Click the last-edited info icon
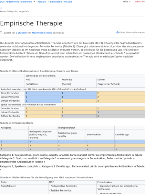The width and height of the screenshot is (145, 194). point(1,32)
